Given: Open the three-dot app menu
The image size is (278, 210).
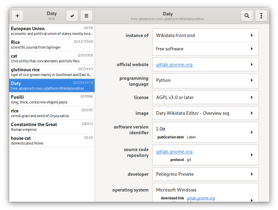Looking at the screenshot, I should [x=261, y=16].
